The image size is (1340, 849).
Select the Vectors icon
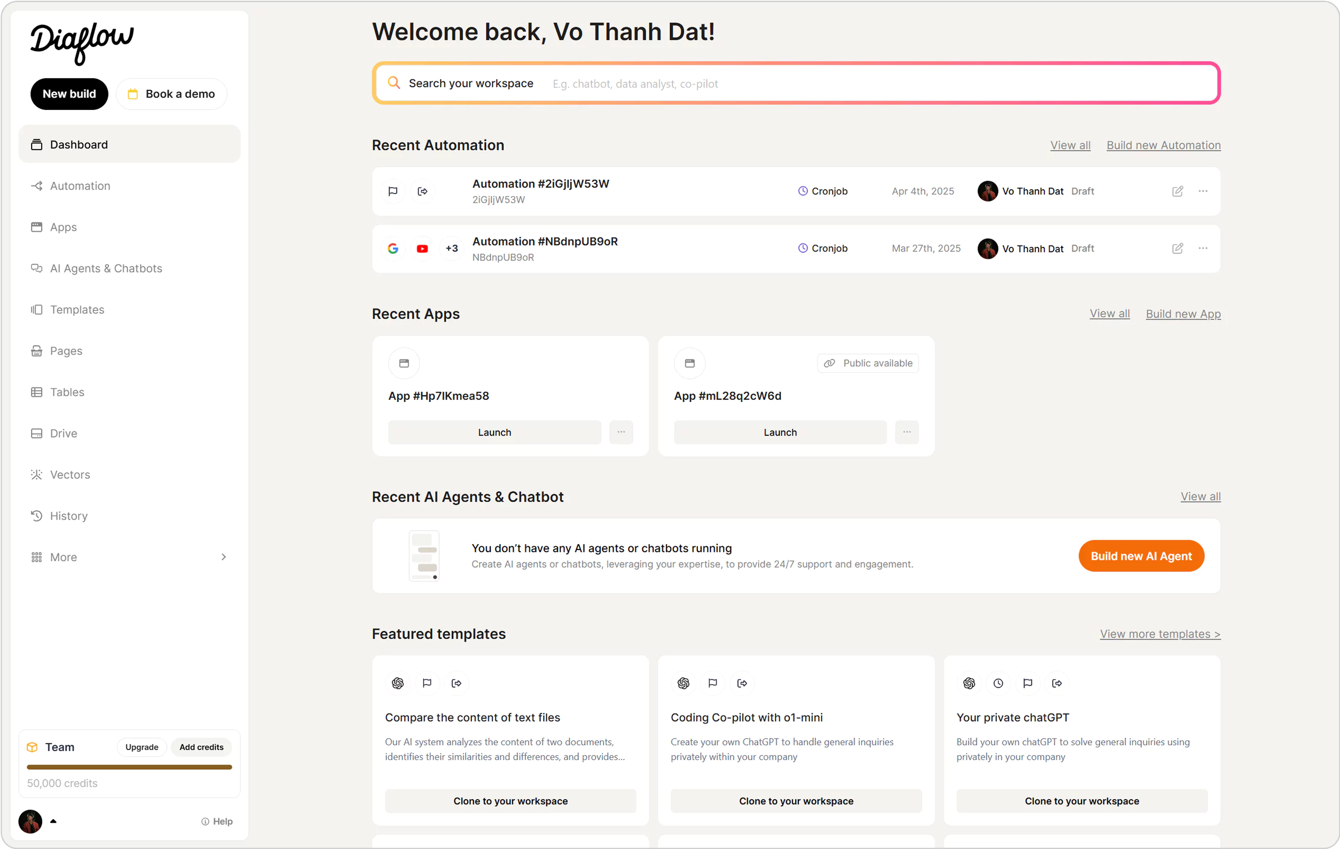[x=36, y=474]
